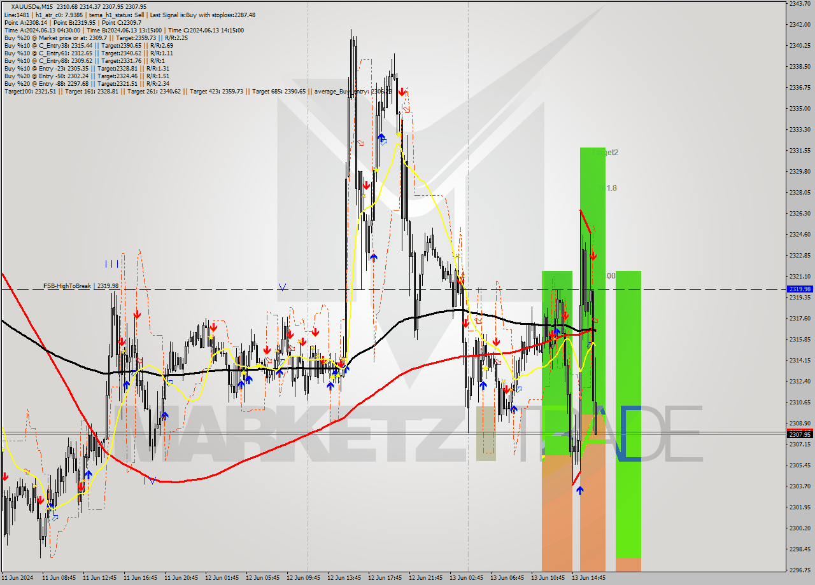The height and width of the screenshot is (585, 815).
Task: Click the current price tag 2307.95
Action: click(x=800, y=434)
